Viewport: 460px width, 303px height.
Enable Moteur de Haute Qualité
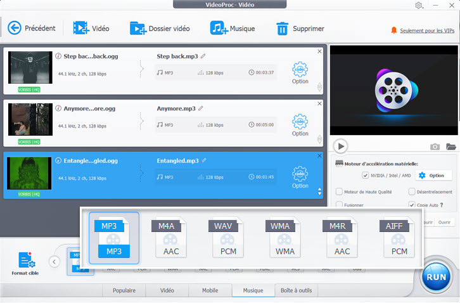click(x=339, y=191)
